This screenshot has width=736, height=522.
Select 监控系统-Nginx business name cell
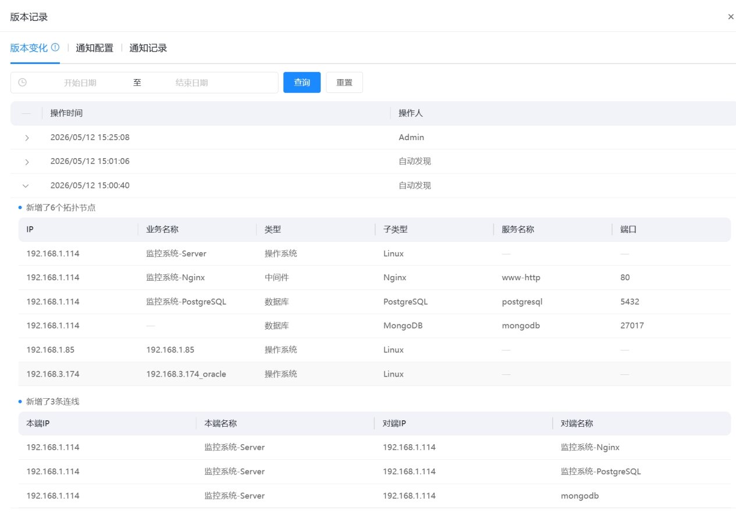[x=176, y=278]
